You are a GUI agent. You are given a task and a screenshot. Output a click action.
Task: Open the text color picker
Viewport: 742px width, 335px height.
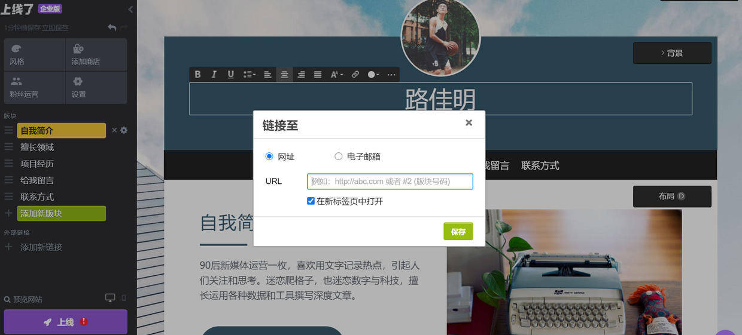tap(373, 75)
